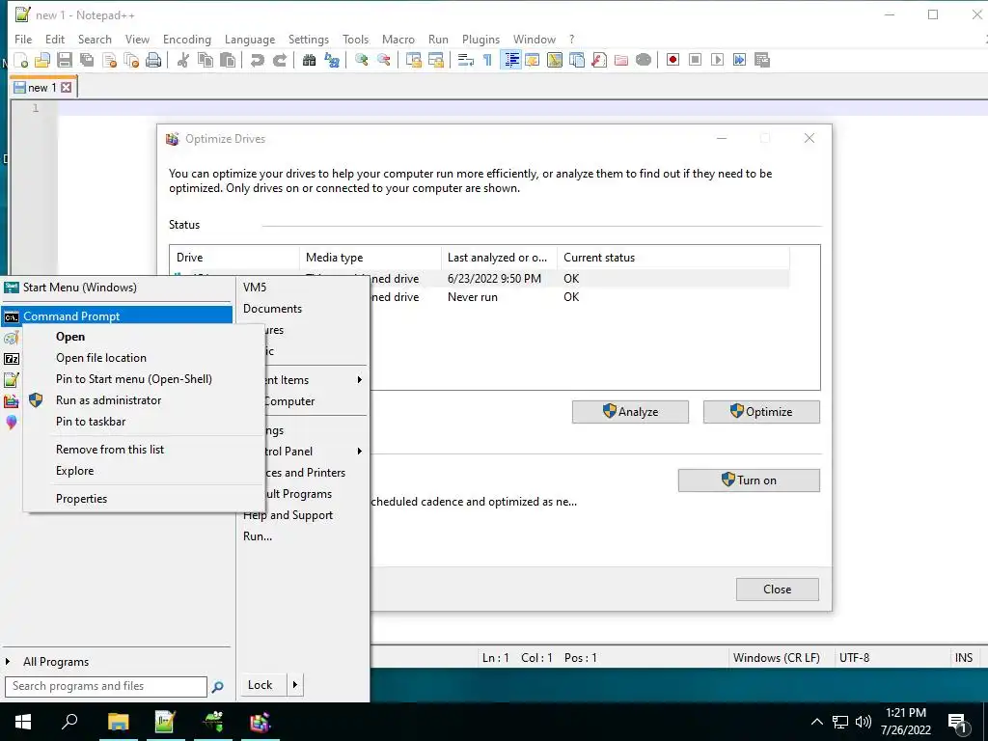The width and height of the screenshot is (988, 741).
Task: Toggle the Monitoring eye icon in the toolbar
Action: (644, 60)
